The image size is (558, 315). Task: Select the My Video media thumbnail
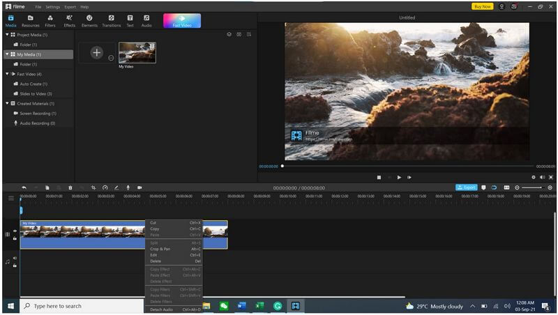(x=137, y=53)
